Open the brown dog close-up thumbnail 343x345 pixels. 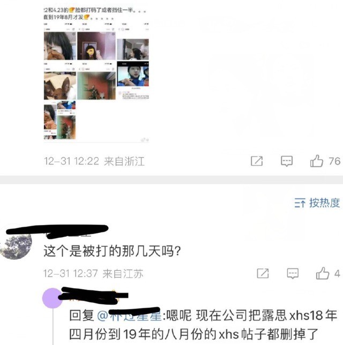(x=60, y=86)
